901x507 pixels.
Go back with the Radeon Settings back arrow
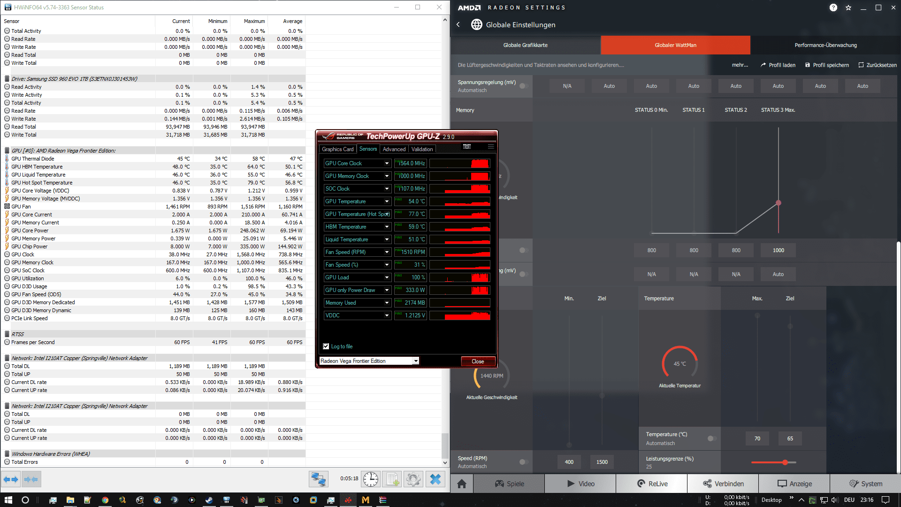pos(458,24)
